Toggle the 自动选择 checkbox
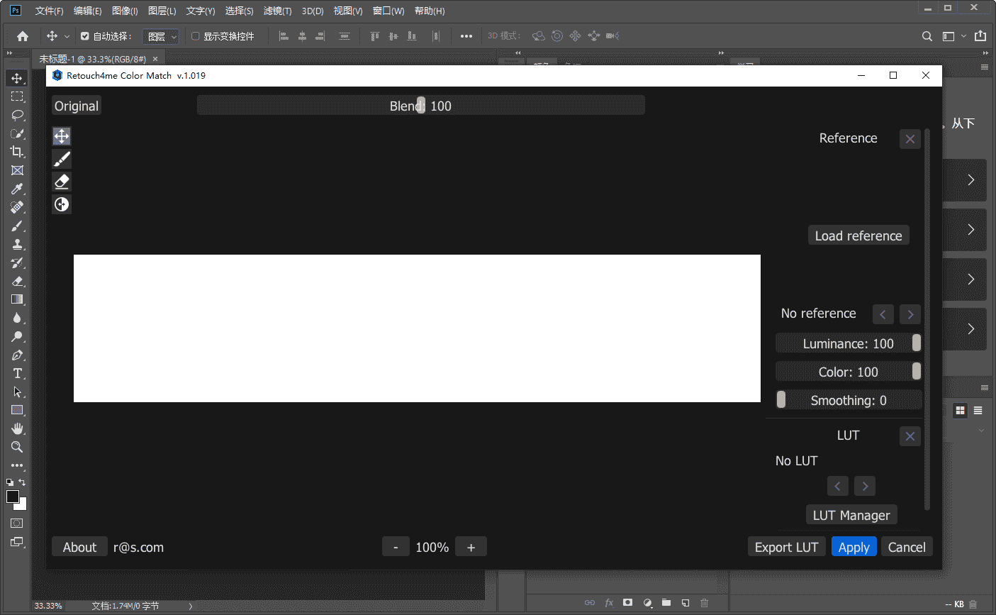 (x=85, y=36)
